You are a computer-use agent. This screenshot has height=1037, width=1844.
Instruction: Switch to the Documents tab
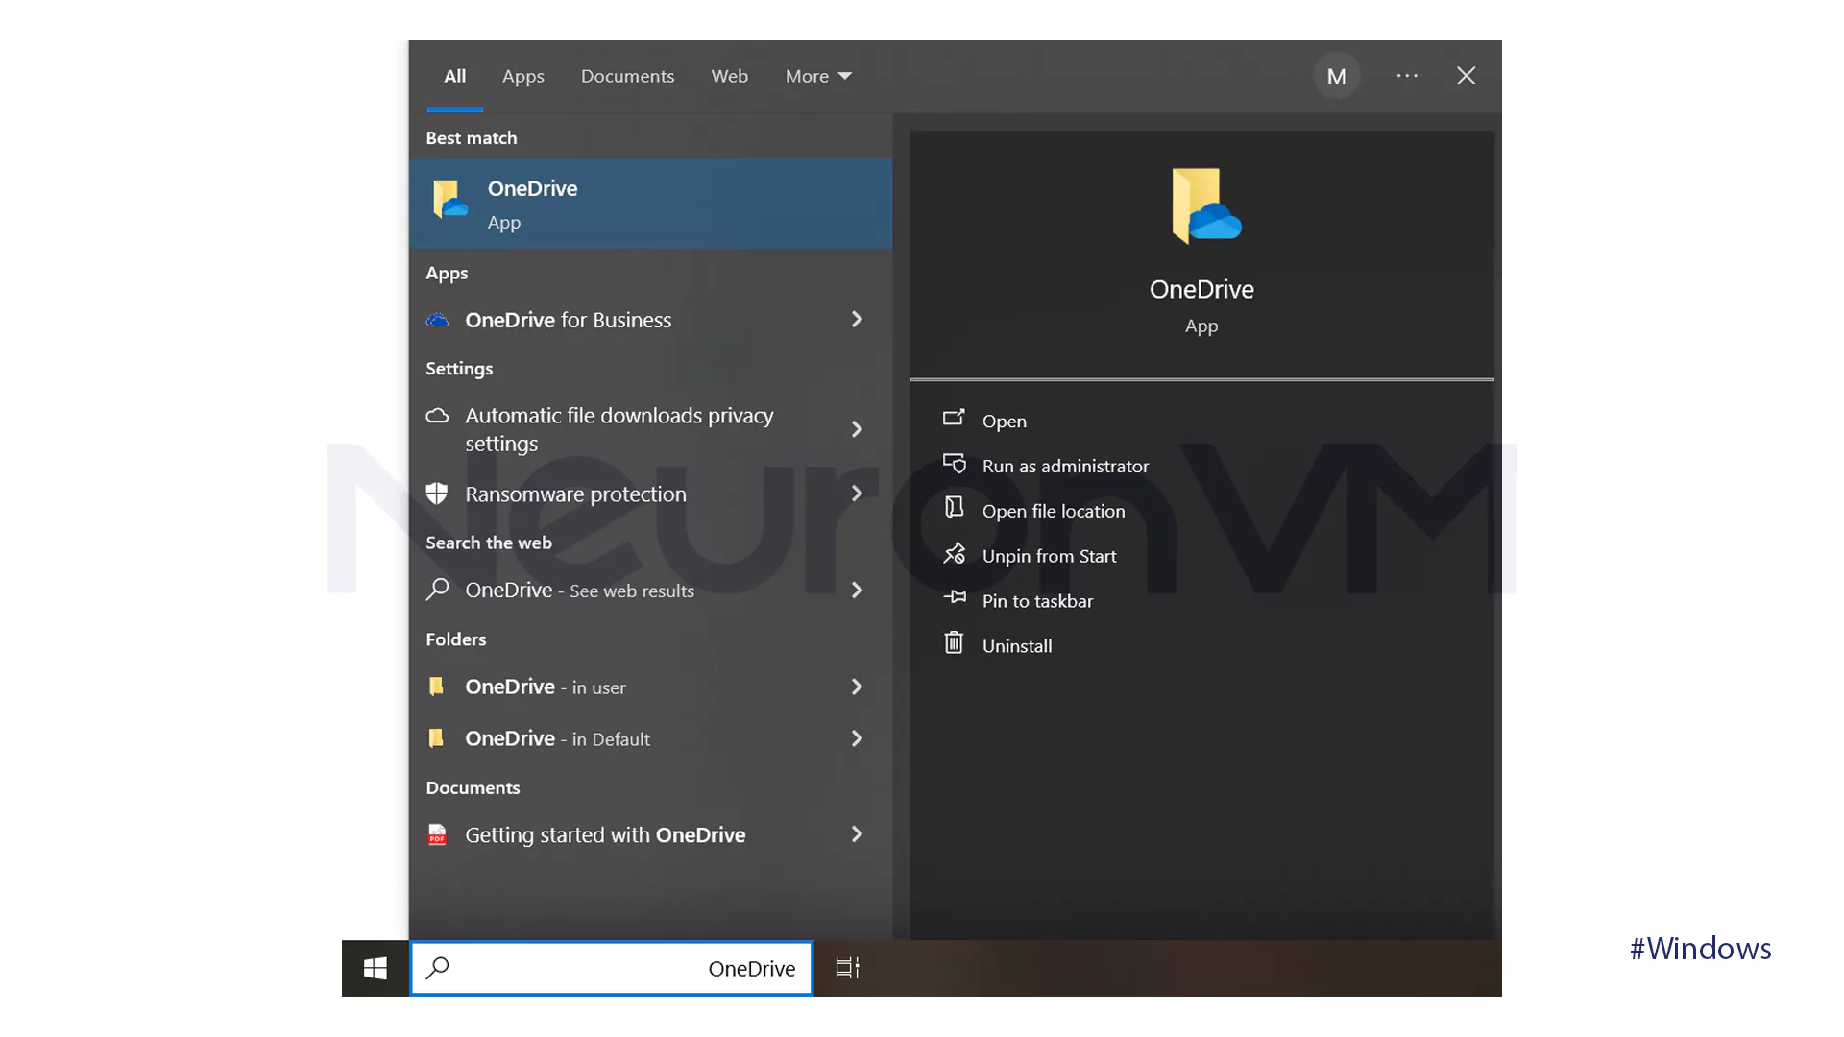(x=627, y=76)
